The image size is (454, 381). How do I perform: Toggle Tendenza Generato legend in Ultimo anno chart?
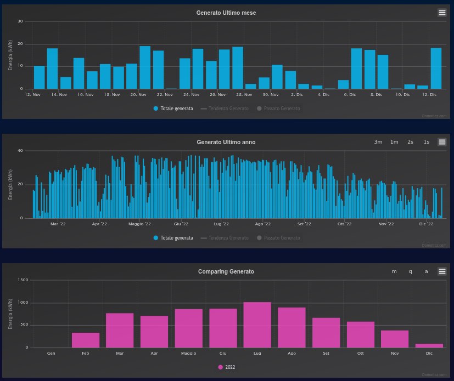pos(225,238)
